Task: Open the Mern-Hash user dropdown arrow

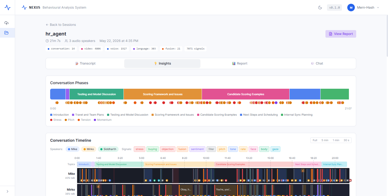Action: click(x=378, y=8)
